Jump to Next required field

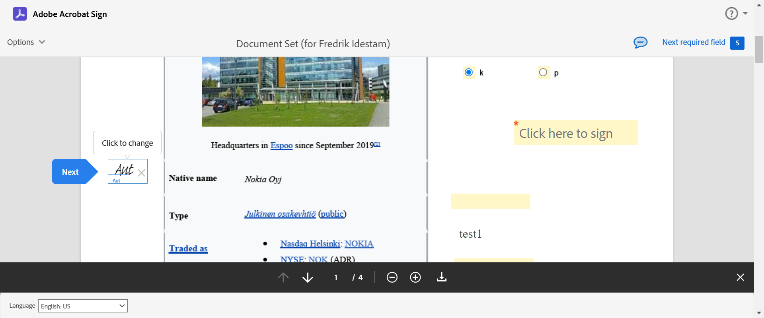click(x=694, y=42)
